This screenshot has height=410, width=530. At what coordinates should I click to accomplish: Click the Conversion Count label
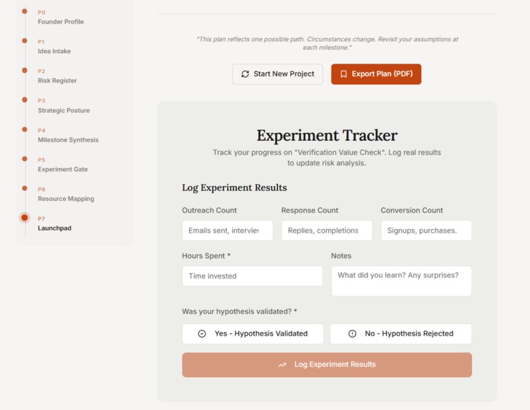click(412, 210)
